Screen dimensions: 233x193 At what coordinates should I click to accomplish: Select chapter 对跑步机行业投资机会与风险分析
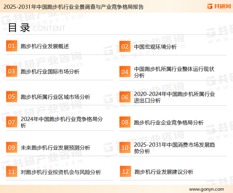[x=61, y=172]
